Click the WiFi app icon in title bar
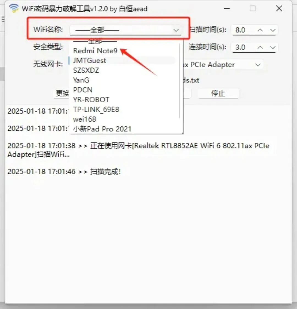The height and width of the screenshot is (309, 297). [14, 8]
